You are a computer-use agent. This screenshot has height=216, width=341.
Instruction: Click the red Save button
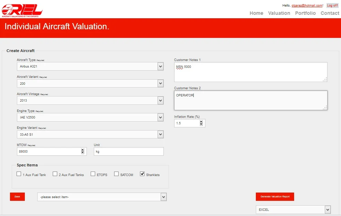[x=17, y=197]
